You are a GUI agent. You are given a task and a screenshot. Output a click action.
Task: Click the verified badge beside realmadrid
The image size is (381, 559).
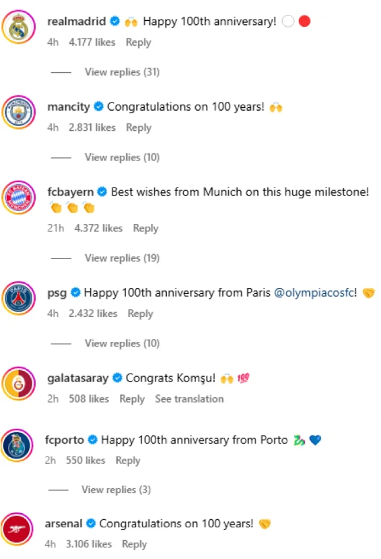point(114,21)
